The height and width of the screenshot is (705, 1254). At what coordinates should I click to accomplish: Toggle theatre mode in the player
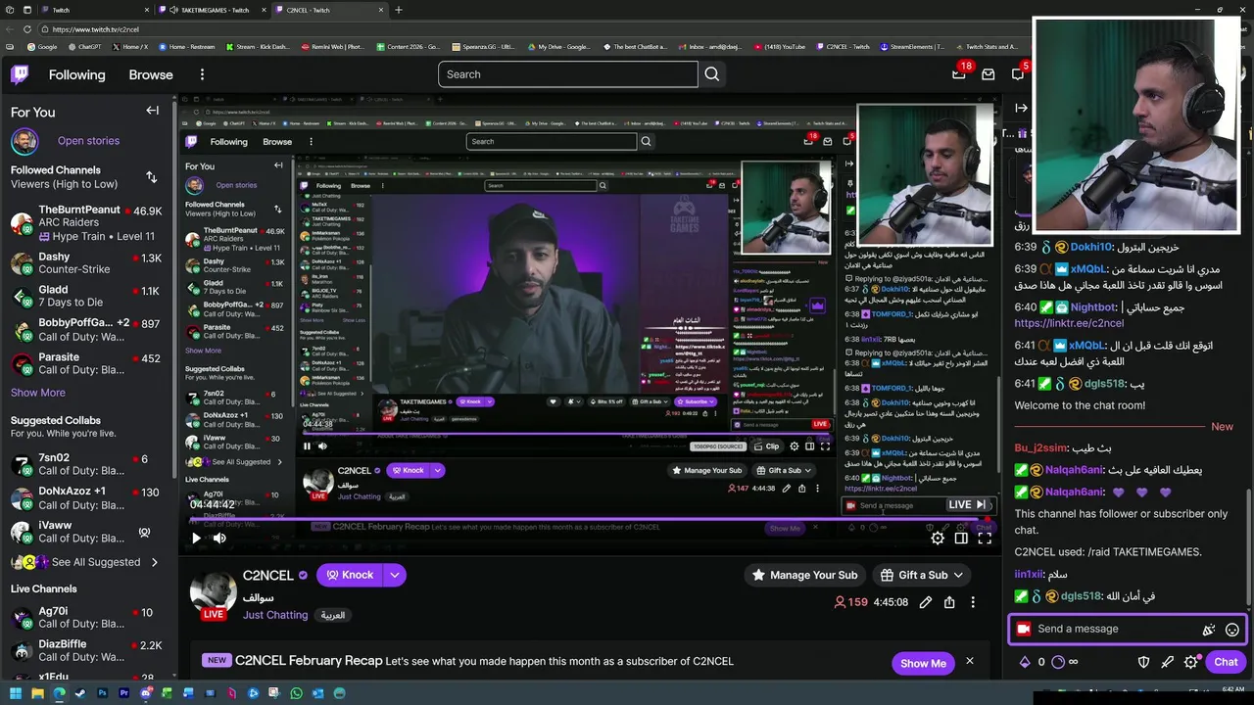coord(961,538)
